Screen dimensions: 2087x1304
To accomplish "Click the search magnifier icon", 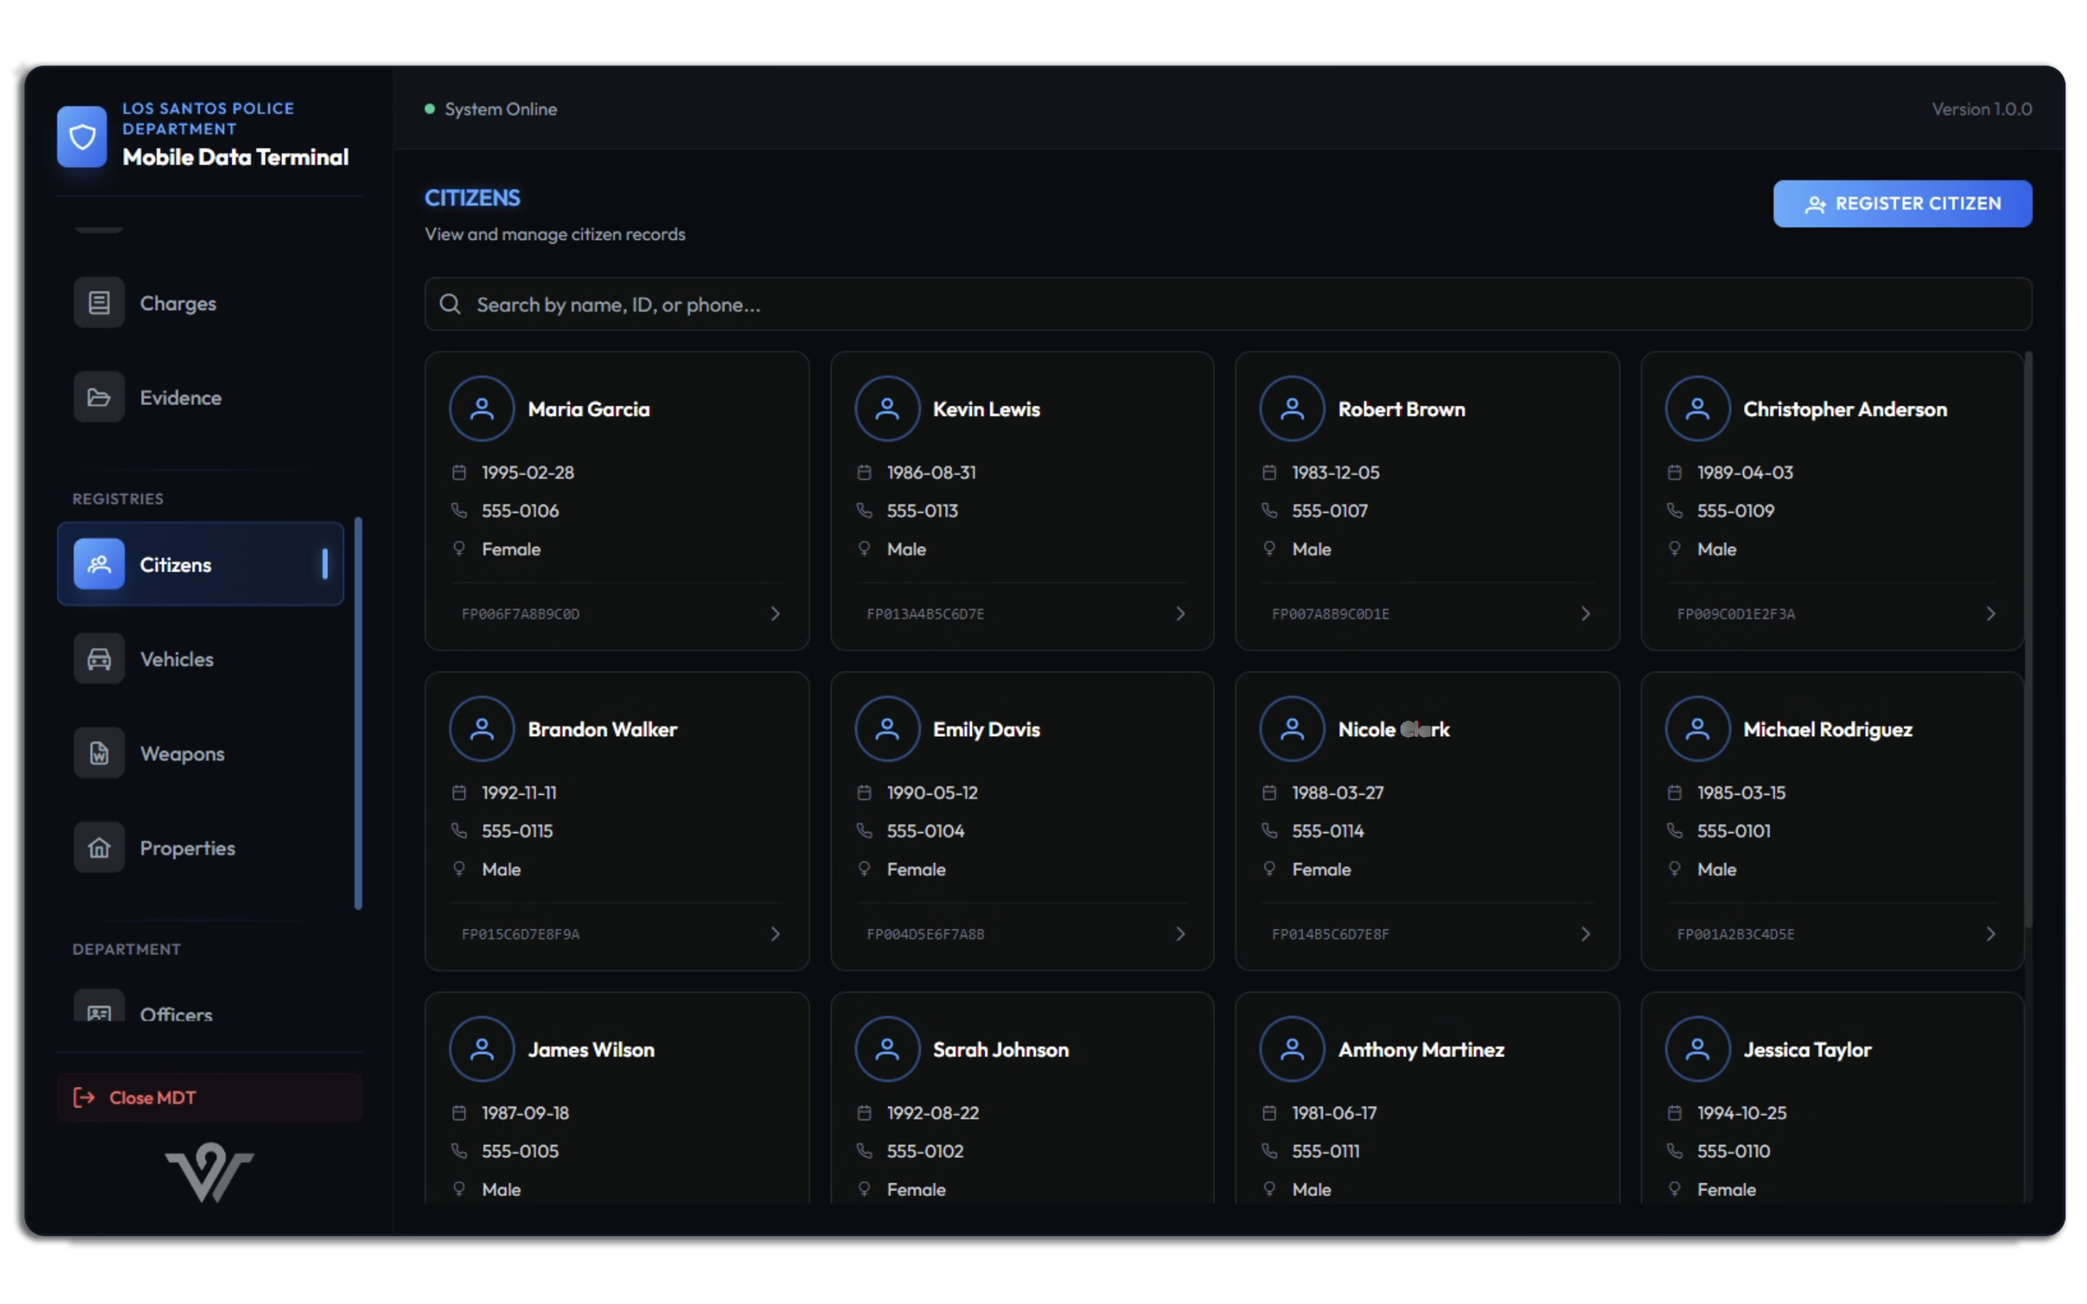I will (450, 304).
